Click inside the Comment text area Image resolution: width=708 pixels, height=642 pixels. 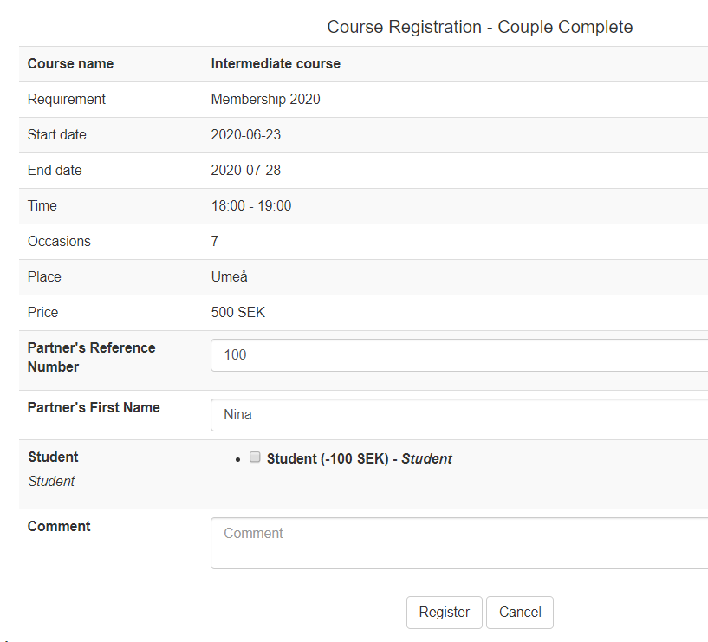click(459, 543)
